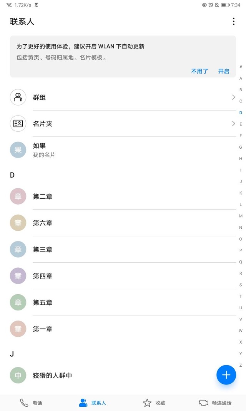This screenshot has height=411, width=246.
Task: Switch to the 收藏 favorites tab
Action: coord(154,403)
